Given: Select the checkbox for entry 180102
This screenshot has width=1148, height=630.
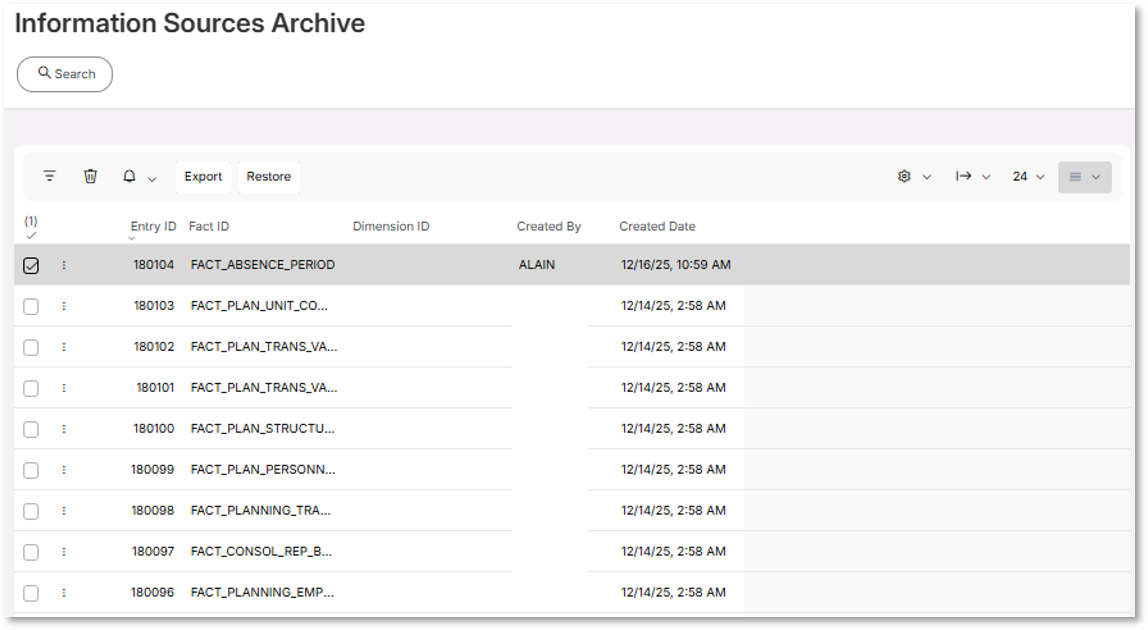Looking at the screenshot, I should 31,348.
